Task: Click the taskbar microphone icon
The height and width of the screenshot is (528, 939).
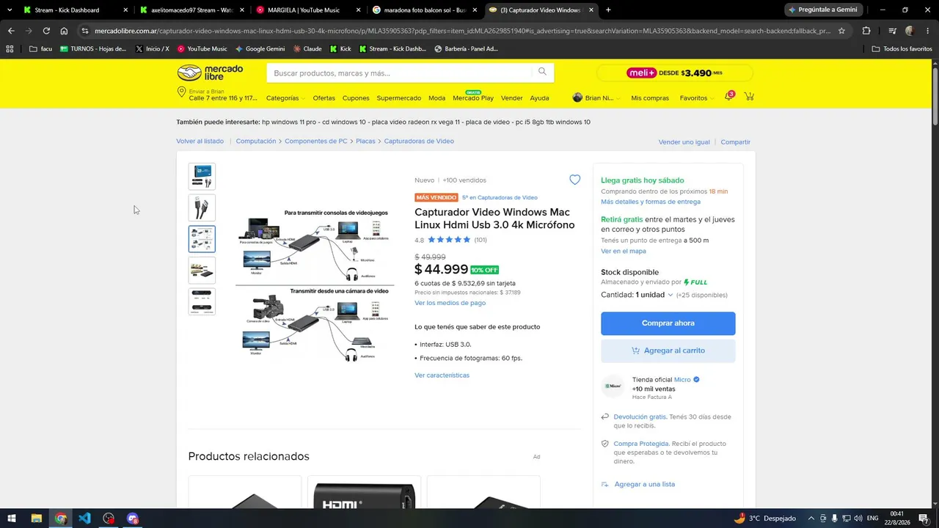Action: [835, 518]
